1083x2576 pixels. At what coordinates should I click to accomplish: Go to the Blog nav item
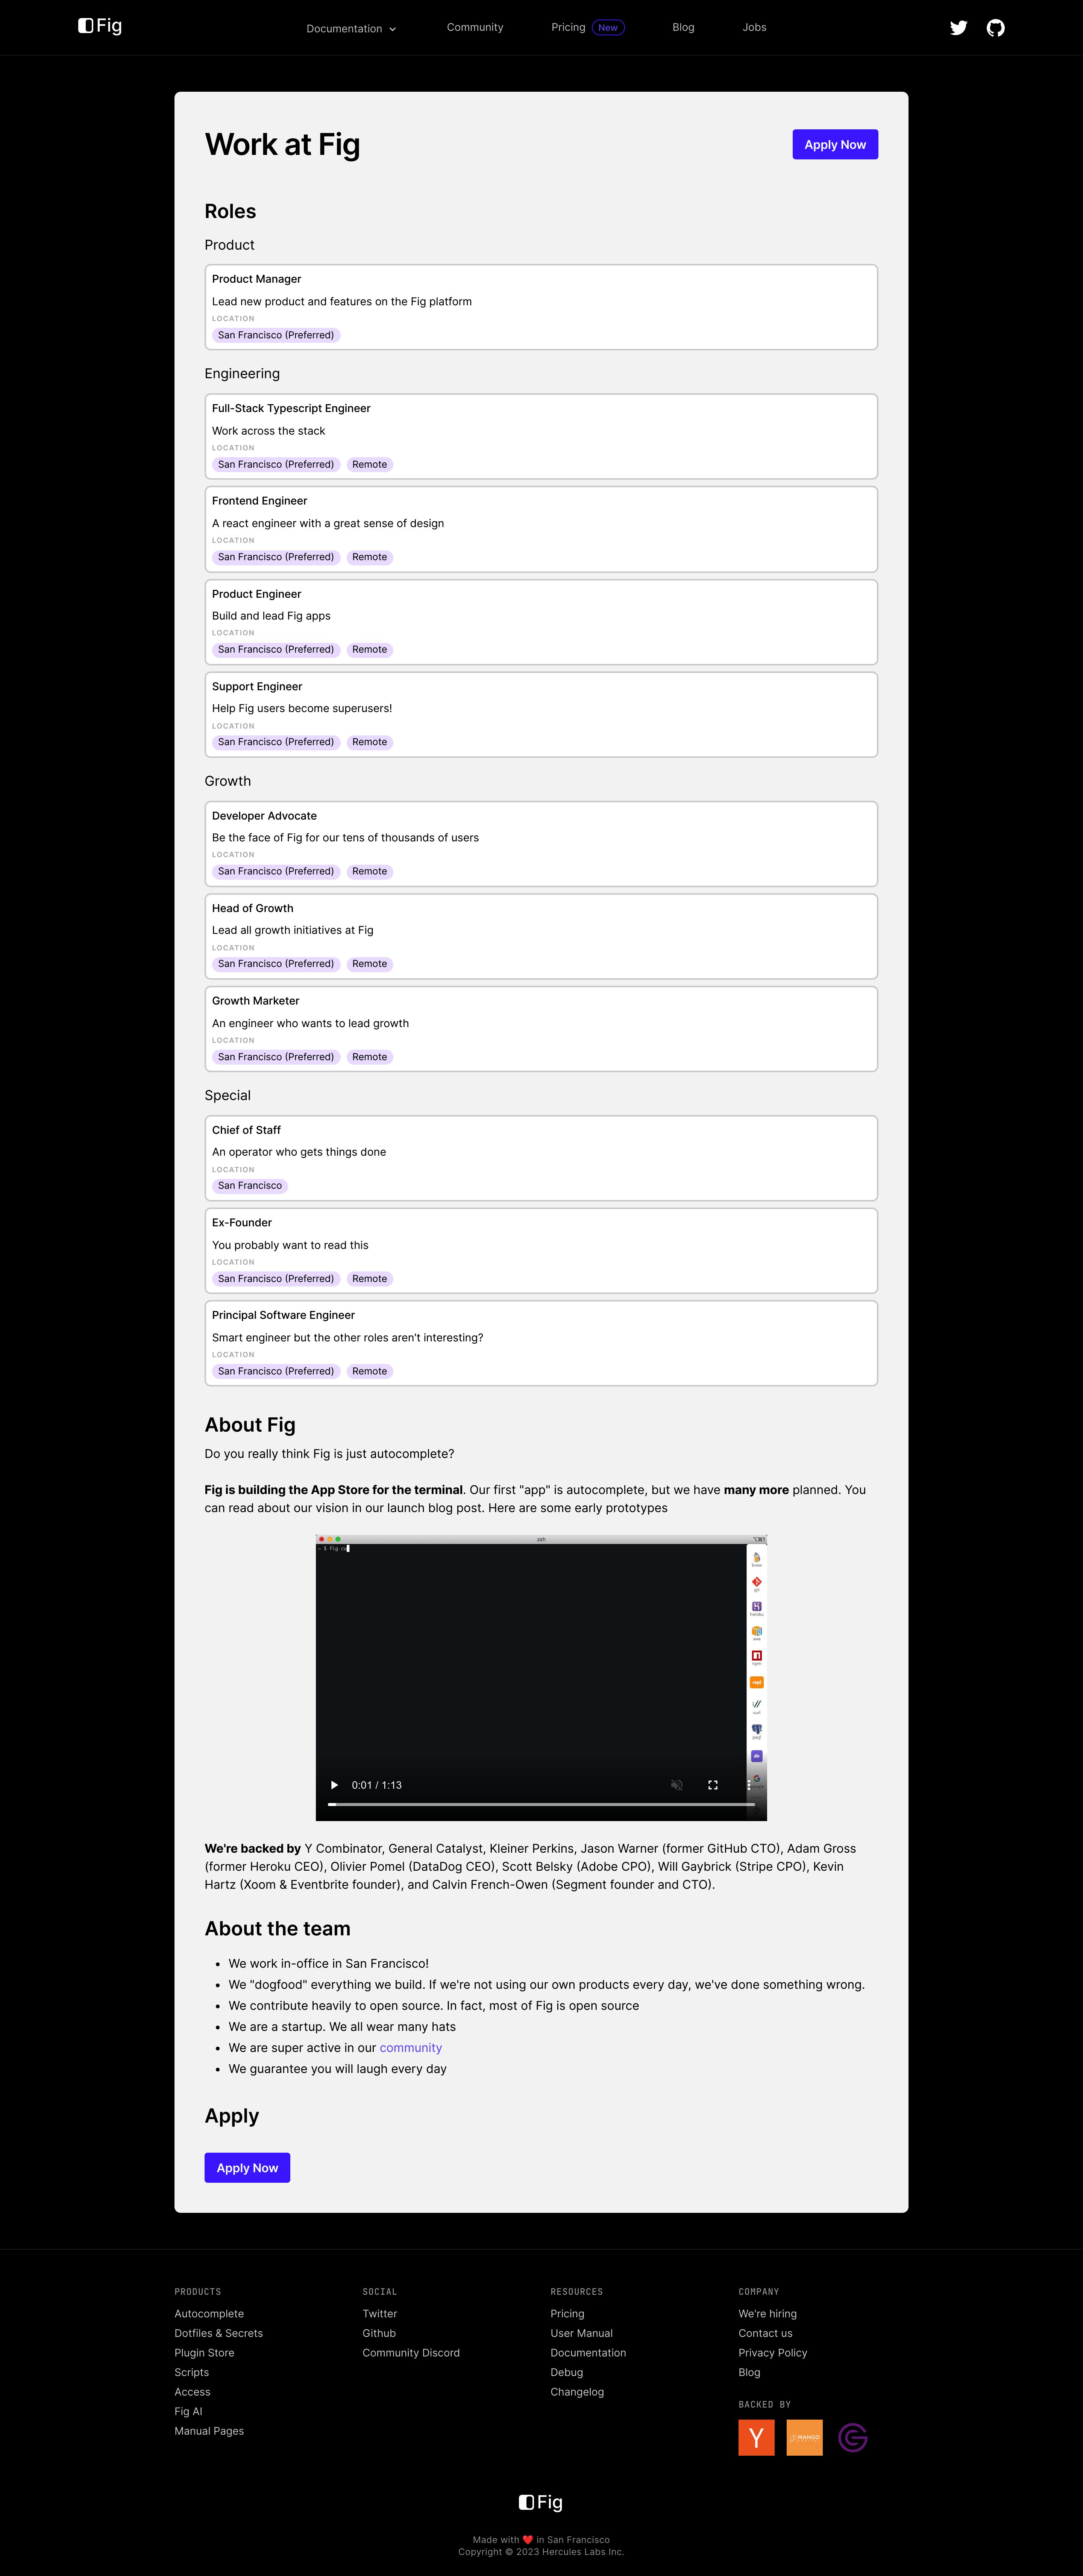(x=683, y=27)
